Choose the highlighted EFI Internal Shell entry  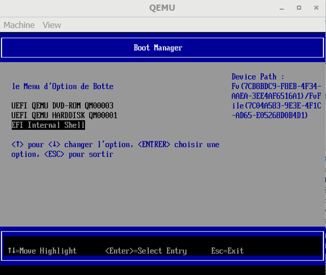[x=48, y=125]
